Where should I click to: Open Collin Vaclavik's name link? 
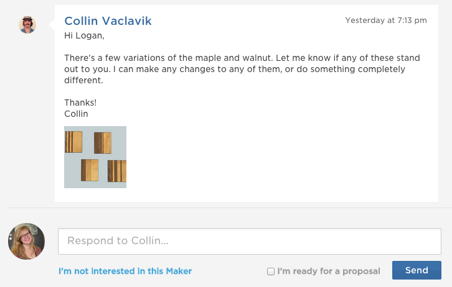click(x=108, y=21)
